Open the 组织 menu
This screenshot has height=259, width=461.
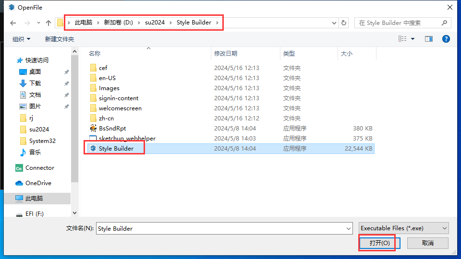21,39
